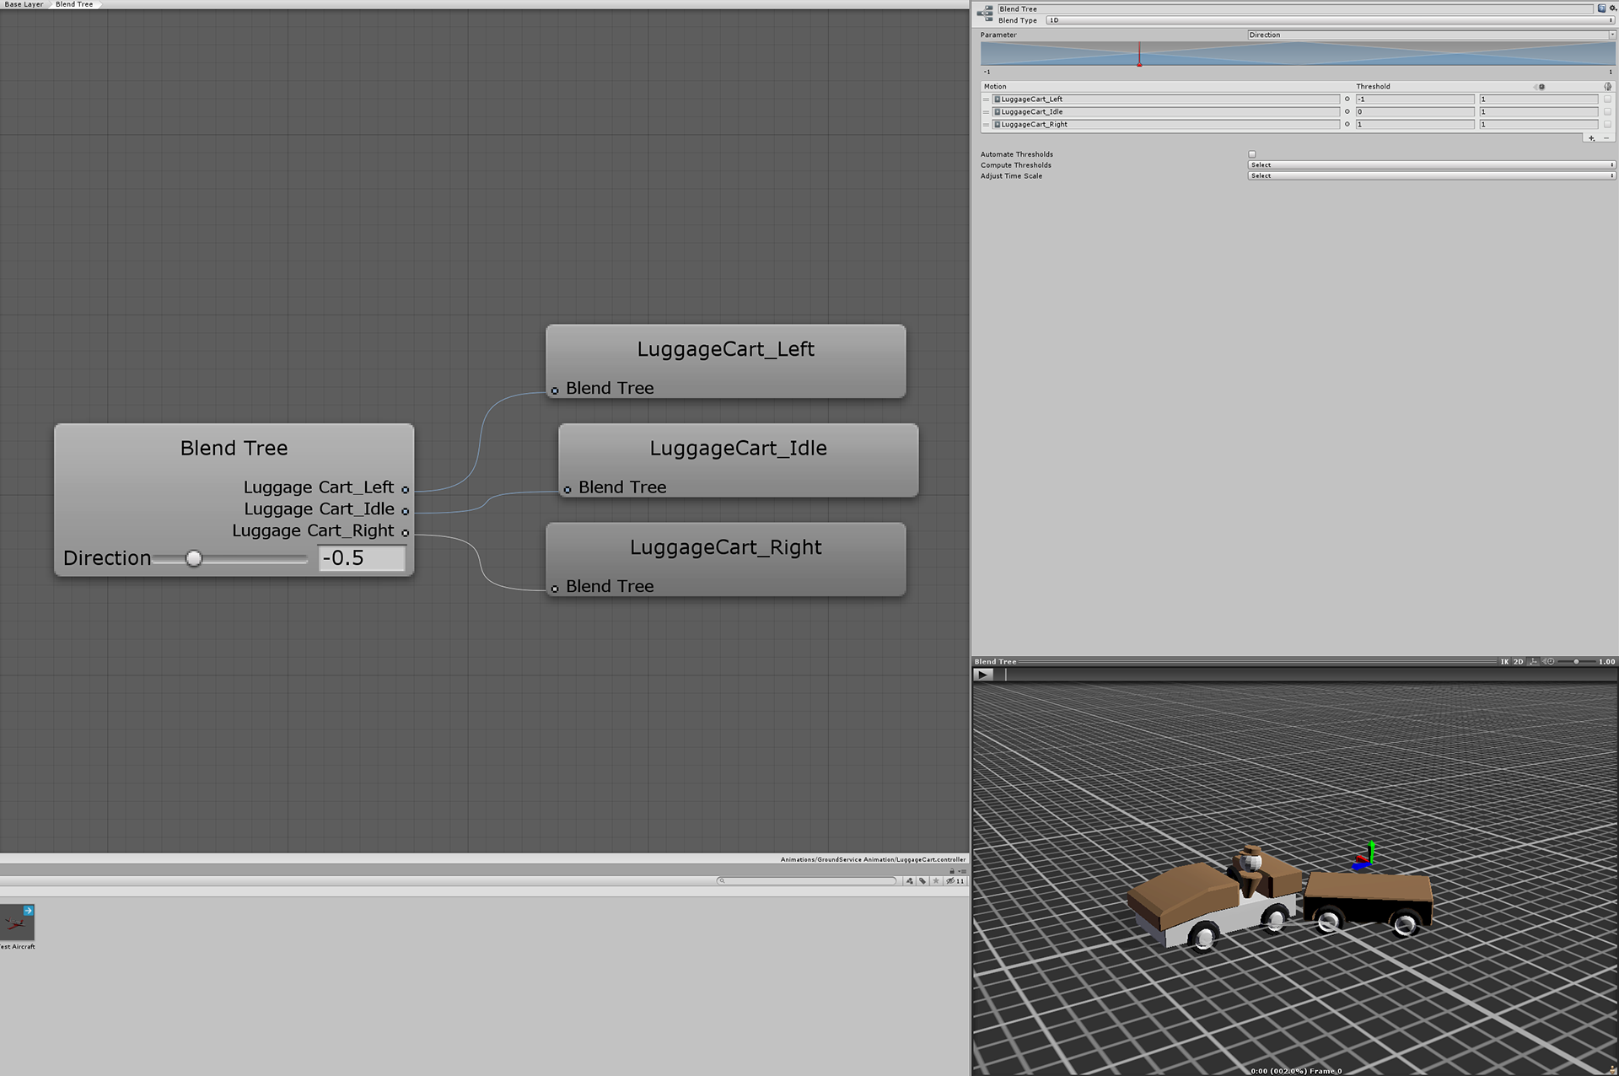Select the LuggageCart_Right graph node
The image size is (1619, 1076).
(725, 560)
